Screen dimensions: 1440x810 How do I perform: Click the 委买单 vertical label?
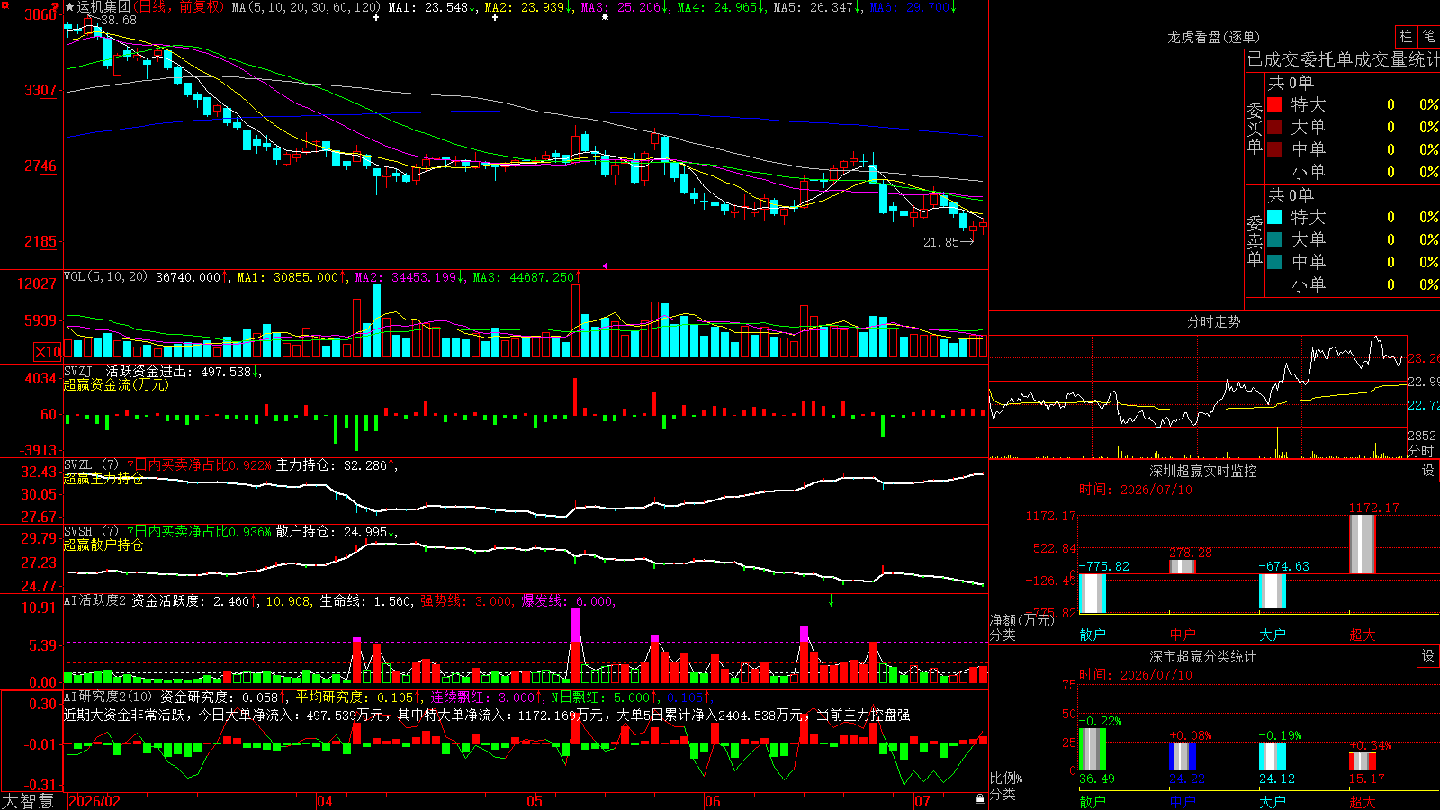[1255, 128]
